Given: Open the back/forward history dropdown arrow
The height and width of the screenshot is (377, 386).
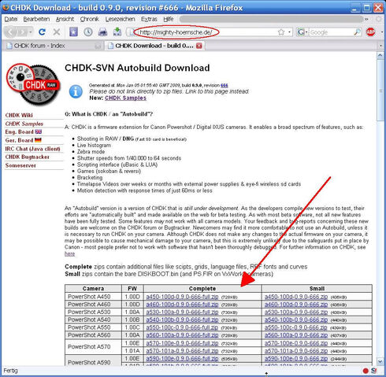Looking at the screenshot, I should click(31, 32).
